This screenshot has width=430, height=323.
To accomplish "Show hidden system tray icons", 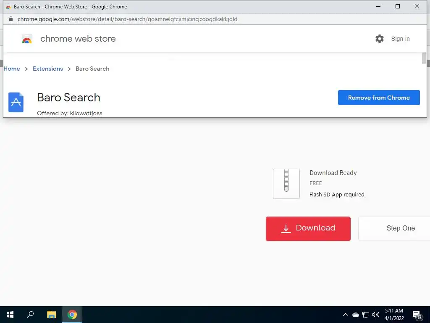I will tap(346, 315).
